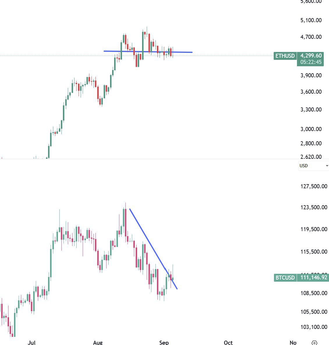
Task: Open the chart settings gear icon
Action: (314, 343)
